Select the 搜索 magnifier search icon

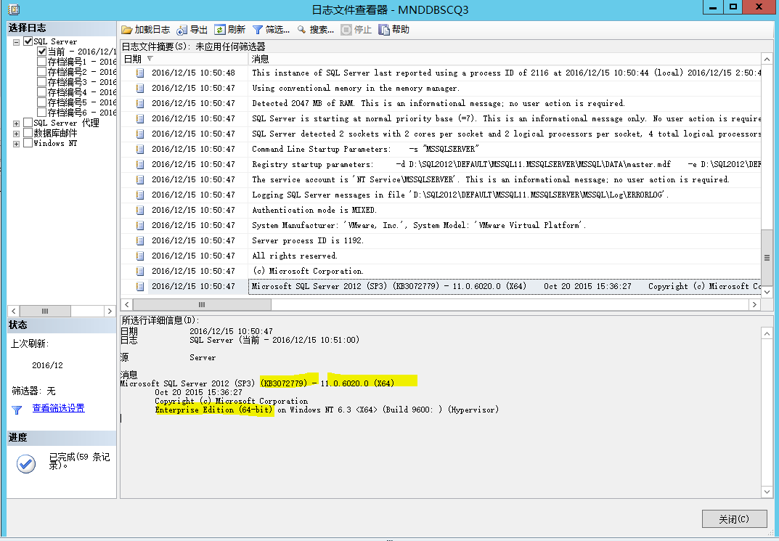coord(301,29)
